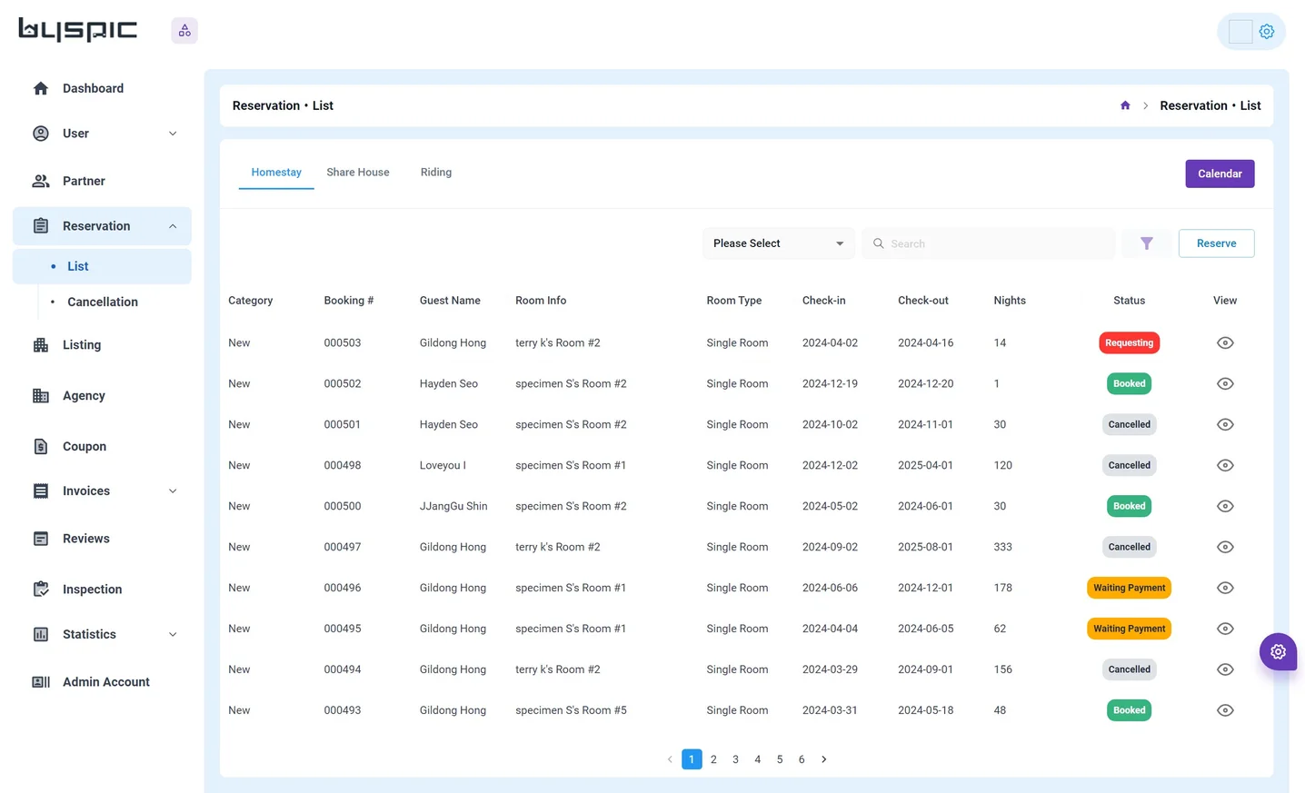Screen dimensions: 1305x793
Task: Click the purple organization icon beside the logo
Action: click(x=184, y=31)
